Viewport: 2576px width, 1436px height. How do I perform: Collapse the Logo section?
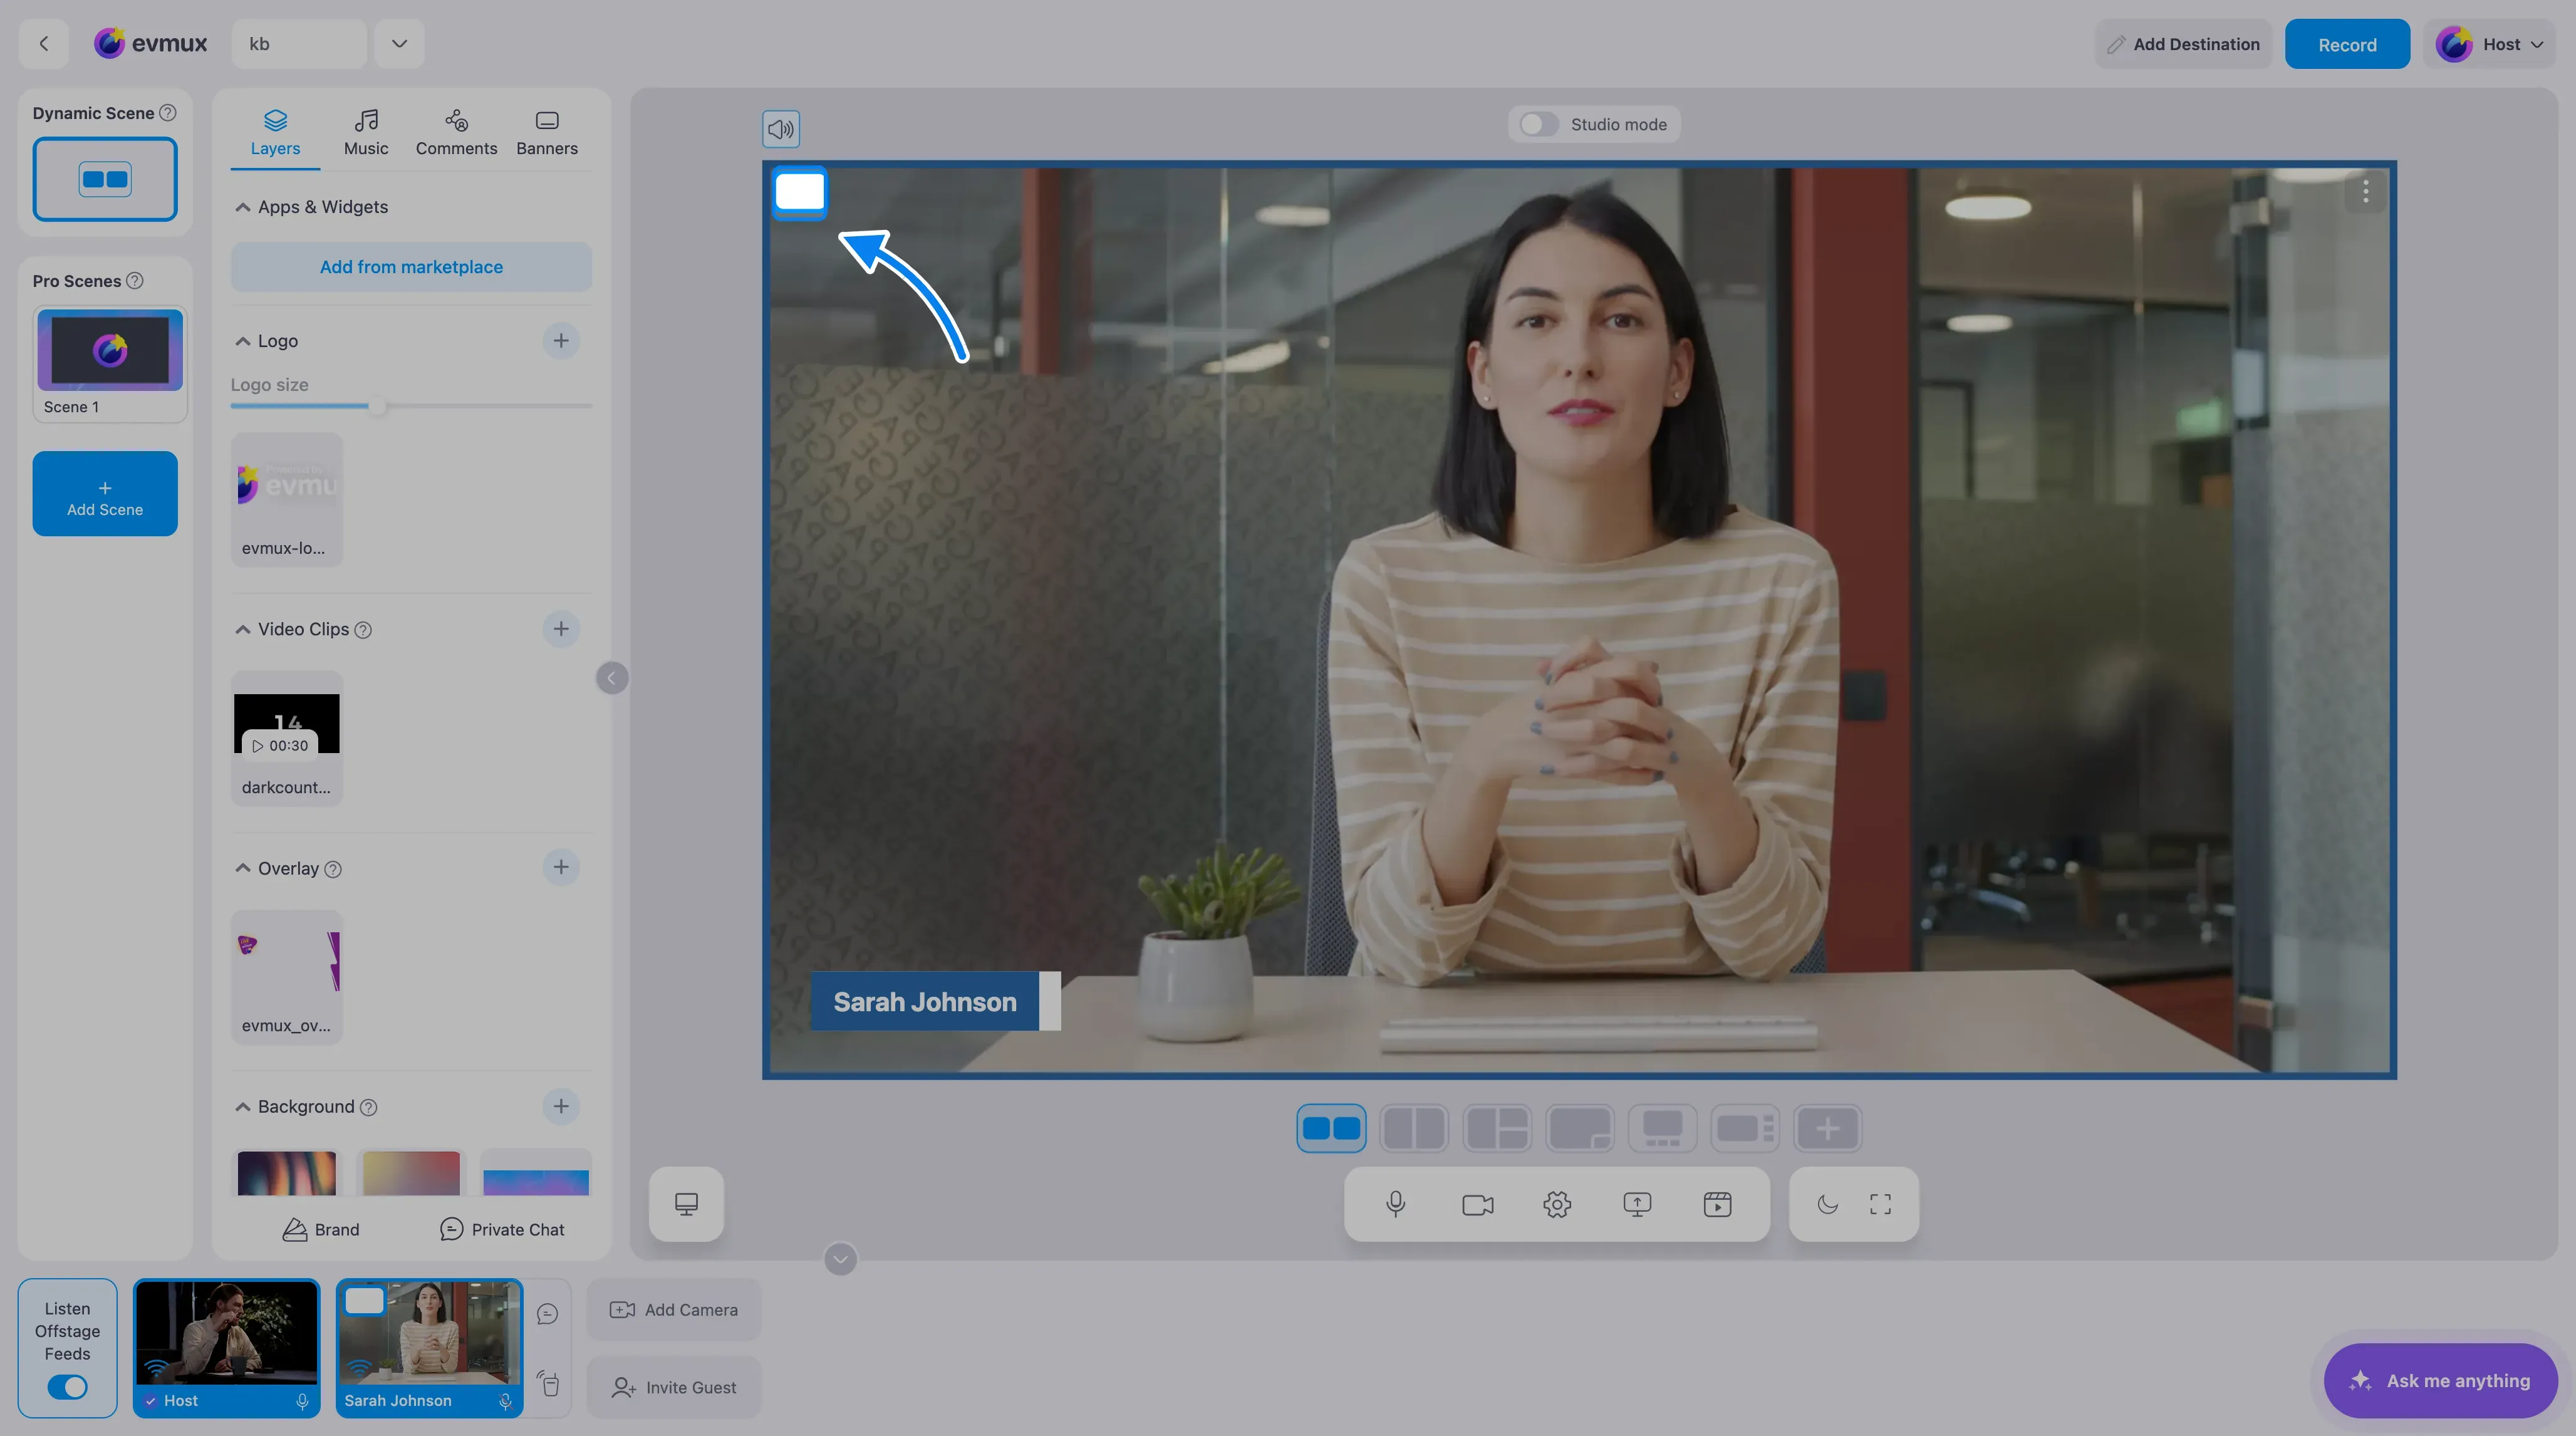tap(242, 341)
